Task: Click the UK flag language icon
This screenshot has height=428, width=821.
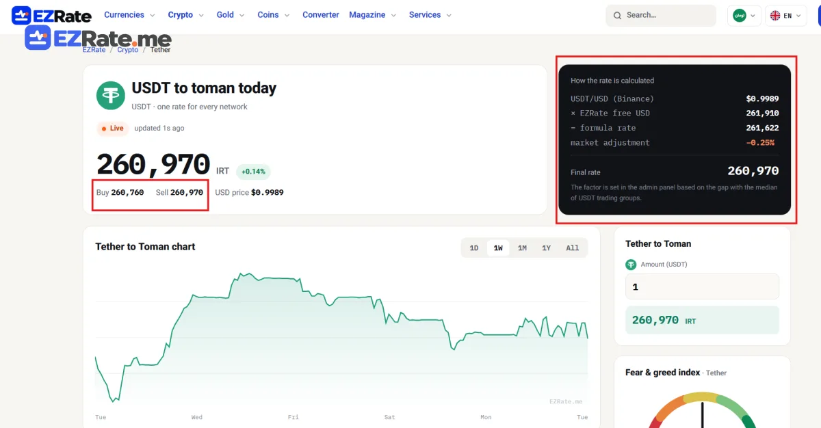Action: coord(775,15)
